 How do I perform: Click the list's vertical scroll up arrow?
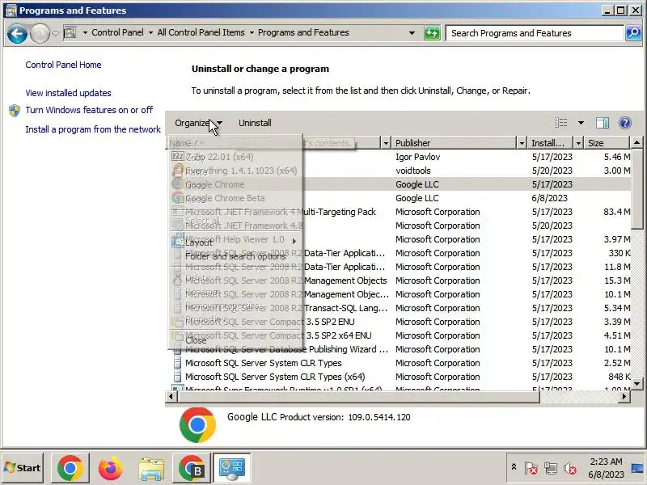[x=636, y=143]
